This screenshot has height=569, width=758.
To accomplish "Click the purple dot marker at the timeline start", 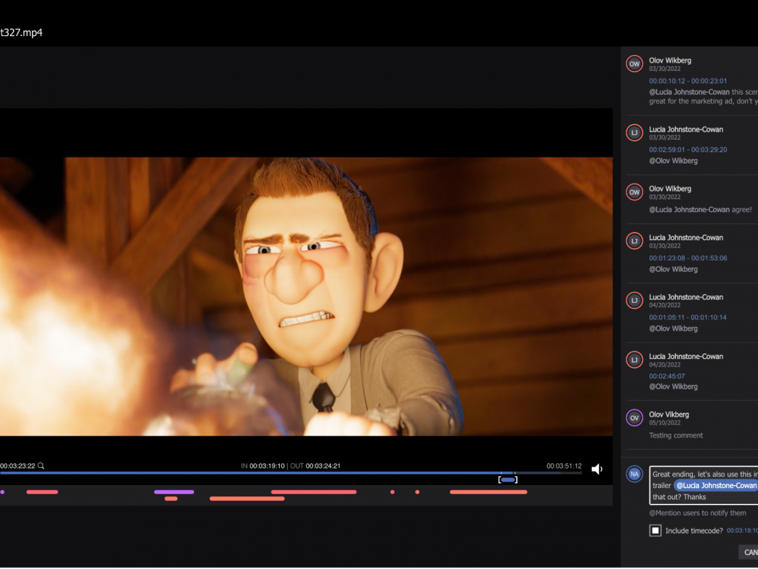I will click(x=2, y=492).
